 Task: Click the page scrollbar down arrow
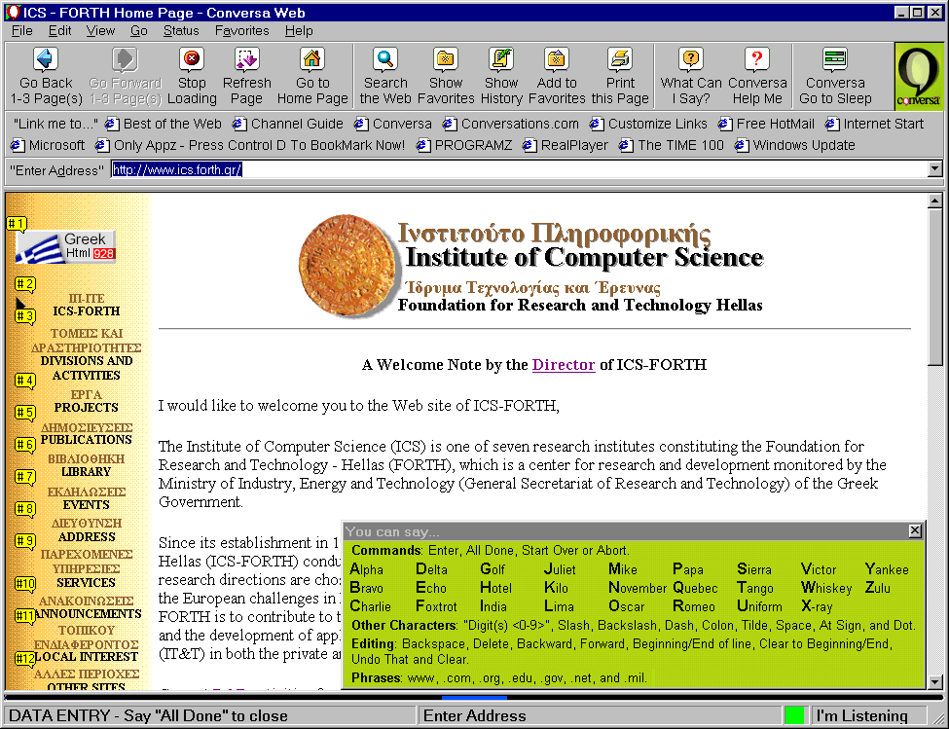935,682
